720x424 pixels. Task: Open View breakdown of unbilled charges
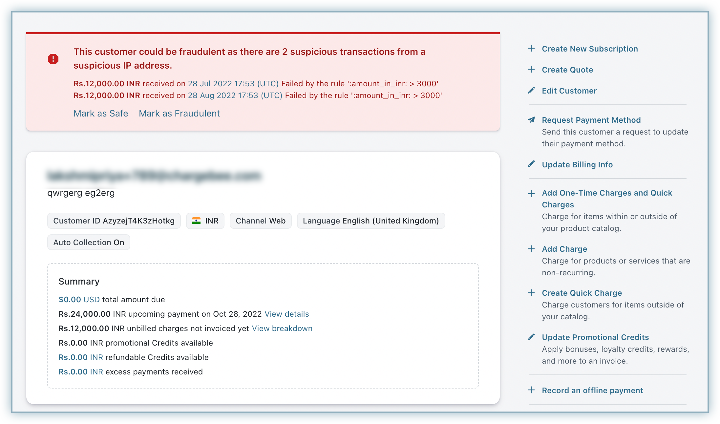click(x=282, y=329)
